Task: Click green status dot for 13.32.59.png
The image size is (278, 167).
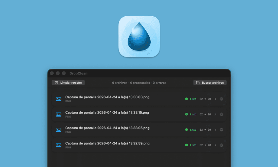Action: (186, 145)
